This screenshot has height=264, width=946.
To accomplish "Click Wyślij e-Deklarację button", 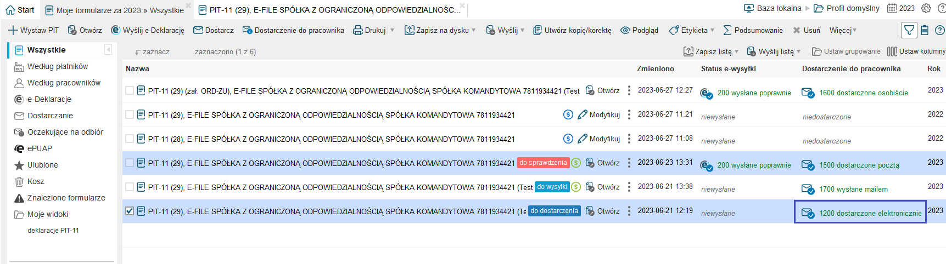I will (148, 31).
